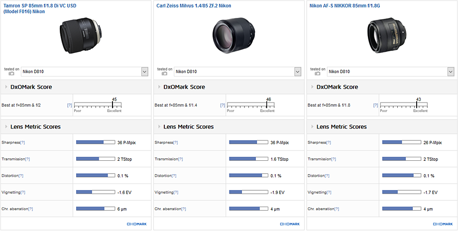This screenshot has width=458, height=231.
Task: Click the help [?] next to Zeiss's Best at f/1.4 score
Action: pos(223,105)
